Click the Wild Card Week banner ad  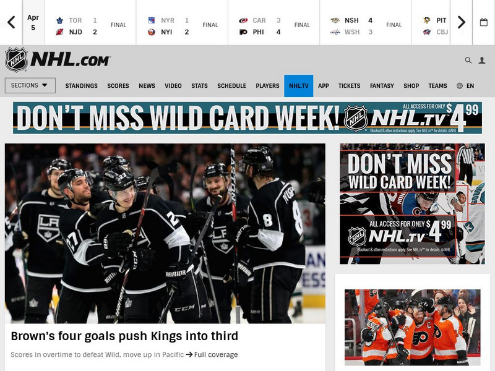(x=247, y=117)
